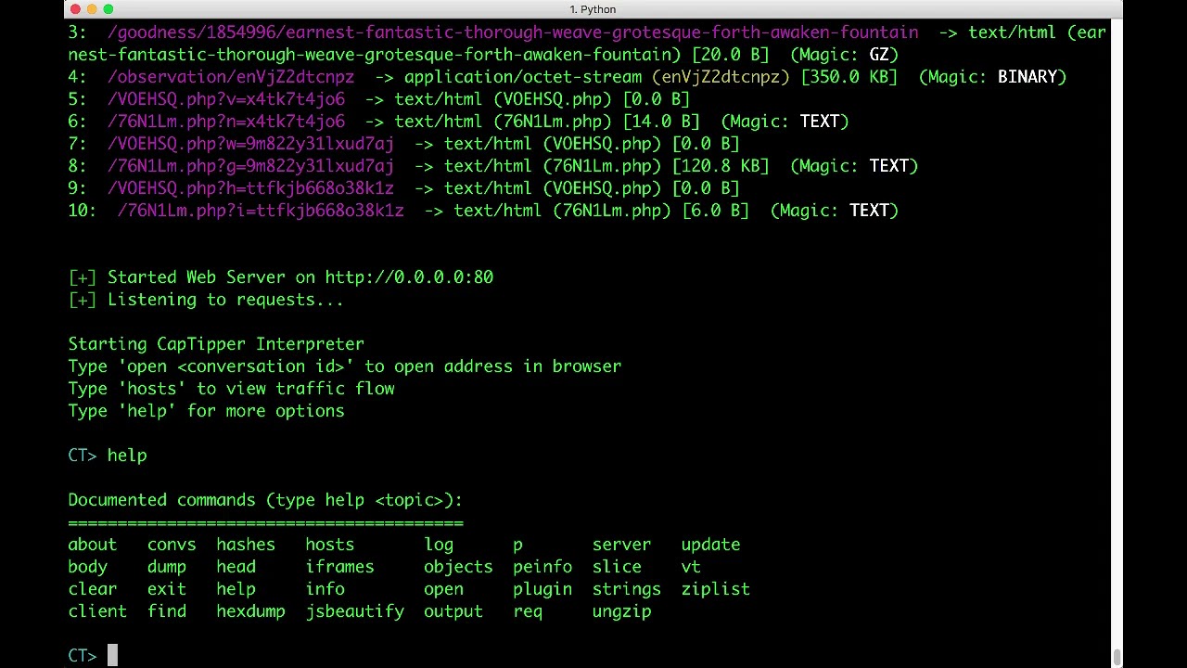The width and height of the screenshot is (1187, 668).
Task: Click the 'BINARY' magic label
Action: [x=1027, y=77]
